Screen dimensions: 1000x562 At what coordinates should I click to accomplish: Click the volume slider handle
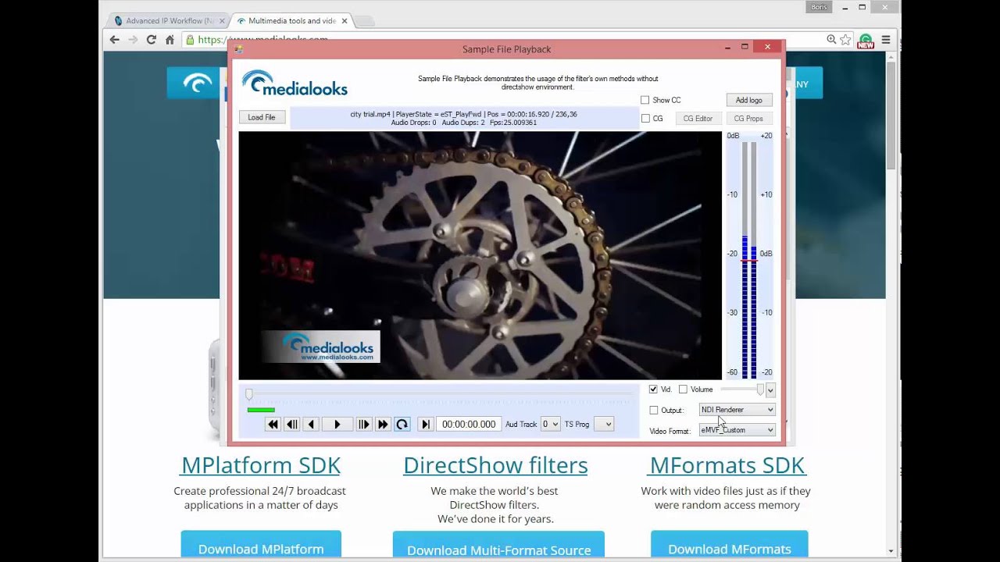pyautogui.click(x=760, y=389)
